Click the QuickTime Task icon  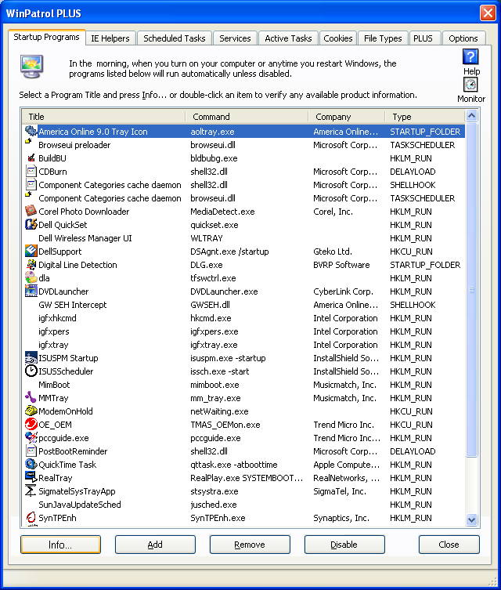point(31,465)
